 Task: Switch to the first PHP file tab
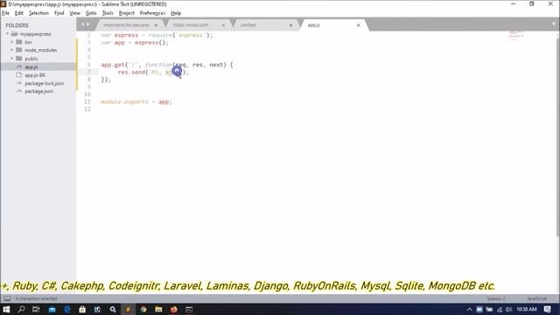click(x=129, y=25)
